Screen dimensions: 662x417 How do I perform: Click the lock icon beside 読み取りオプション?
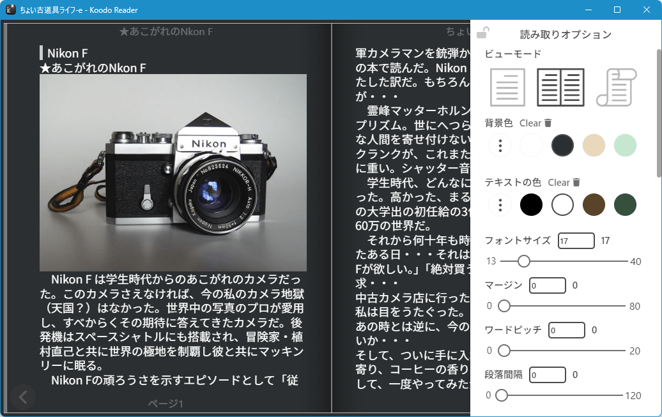coord(482,33)
